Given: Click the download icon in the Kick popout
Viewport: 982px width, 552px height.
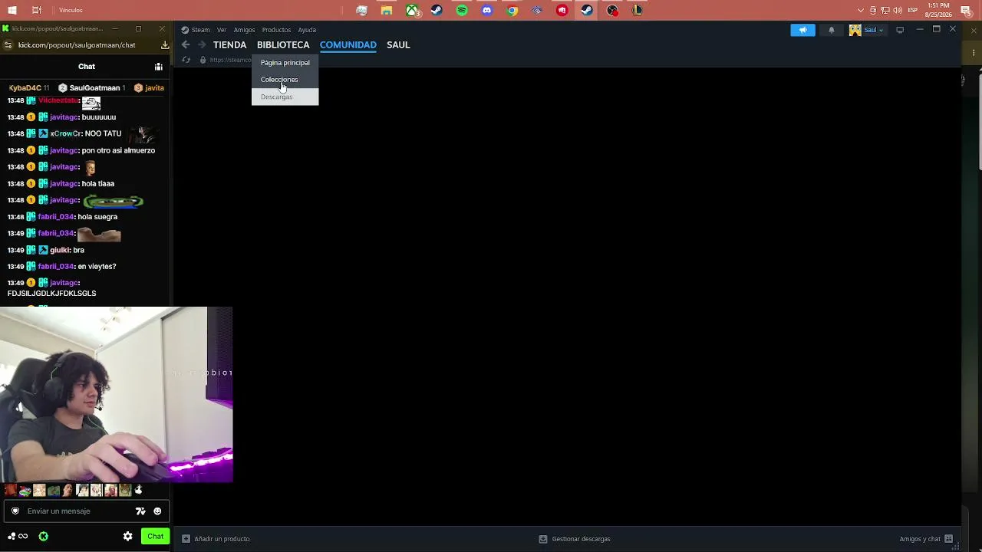Looking at the screenshot, I should (165, 45).
